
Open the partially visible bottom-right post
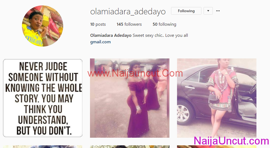click(217, 147)
